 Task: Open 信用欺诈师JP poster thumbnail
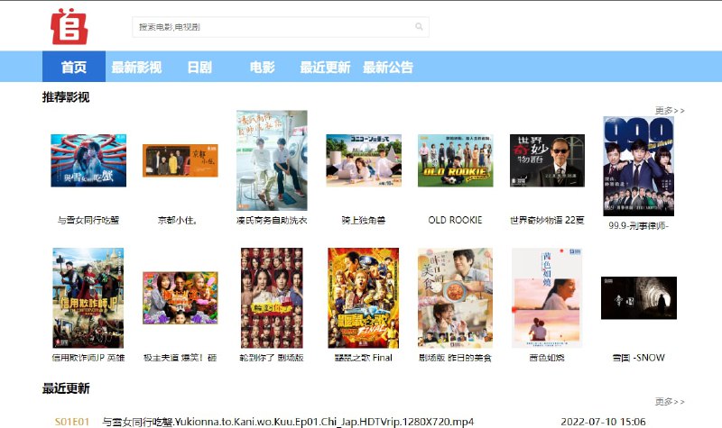click(x=88, y=298)
